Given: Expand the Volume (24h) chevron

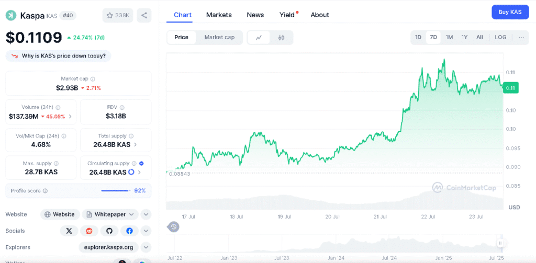Looking at the screenshot, I should point(71,117).
